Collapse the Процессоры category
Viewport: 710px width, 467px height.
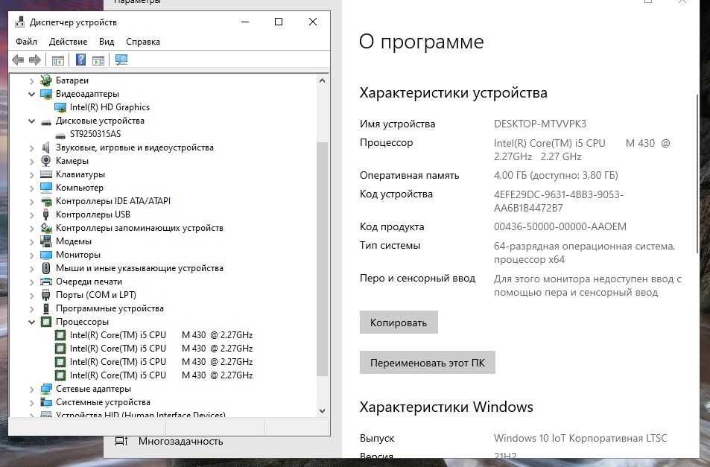[31, 322]
